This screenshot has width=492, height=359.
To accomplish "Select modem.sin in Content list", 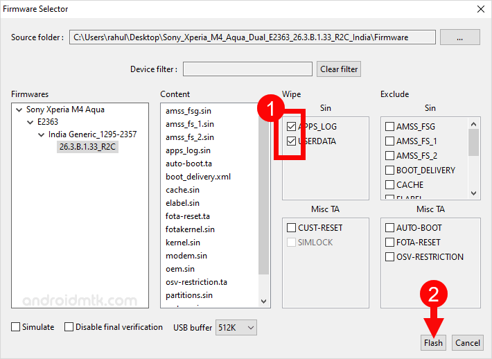I will pos(186,256).
